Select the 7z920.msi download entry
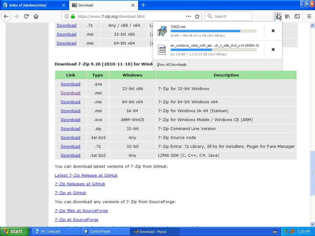This screenshot has width=315, height=236. [208, 31]
